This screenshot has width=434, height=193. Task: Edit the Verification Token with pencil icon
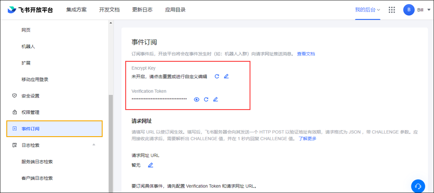(216, 99)
